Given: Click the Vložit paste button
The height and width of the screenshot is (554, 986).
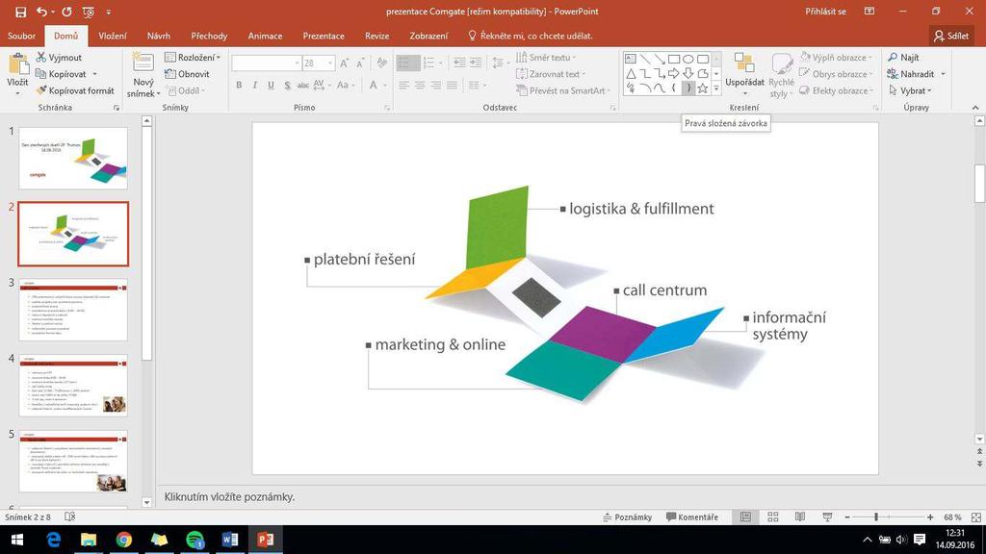Looking at the screenshot, I should 17,75.
